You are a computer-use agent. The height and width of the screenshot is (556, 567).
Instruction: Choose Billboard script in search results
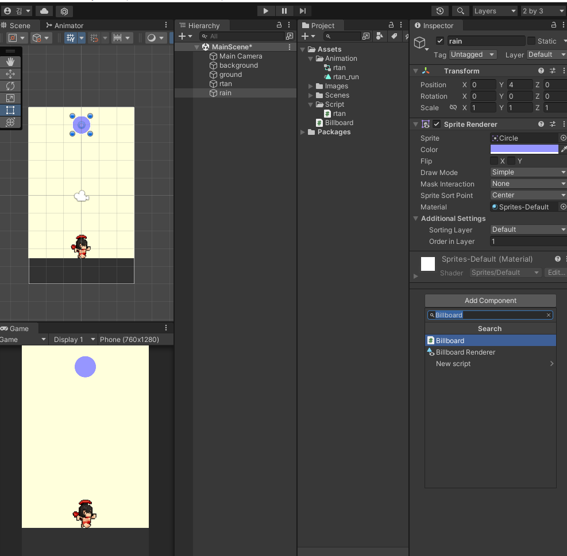pyautogui.click(x=491, y=341)
